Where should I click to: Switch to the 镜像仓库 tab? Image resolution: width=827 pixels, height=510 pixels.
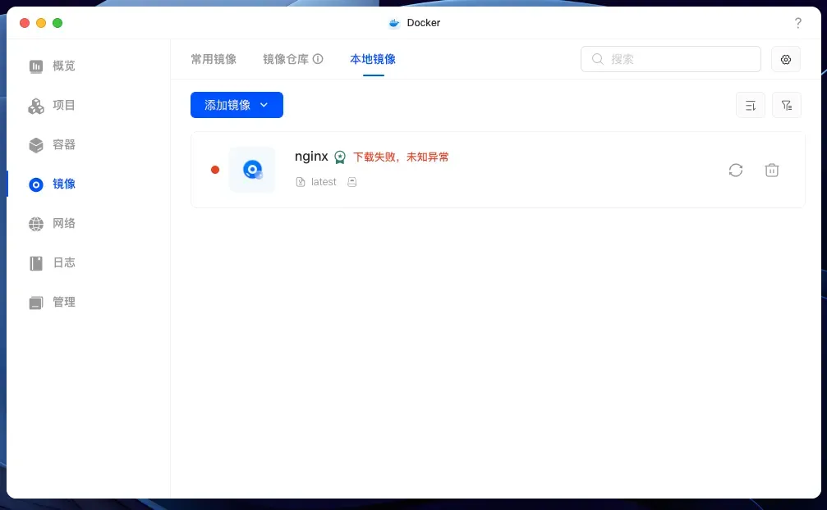pyautogui.click(x=287, y=59)
